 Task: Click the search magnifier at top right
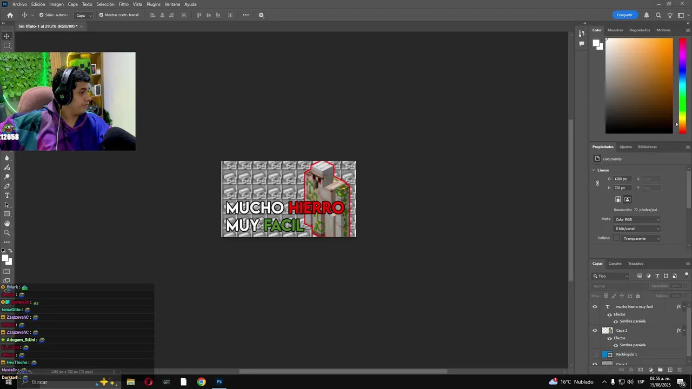coord(658,15)
